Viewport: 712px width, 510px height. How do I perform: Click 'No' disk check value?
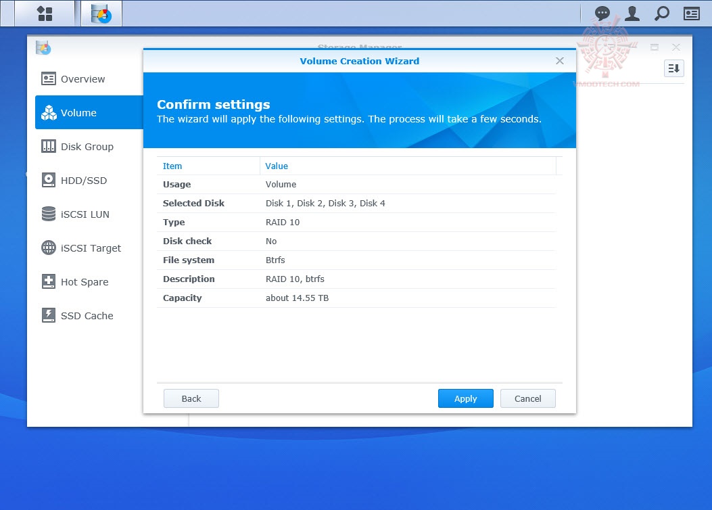[x=271, y=241]
